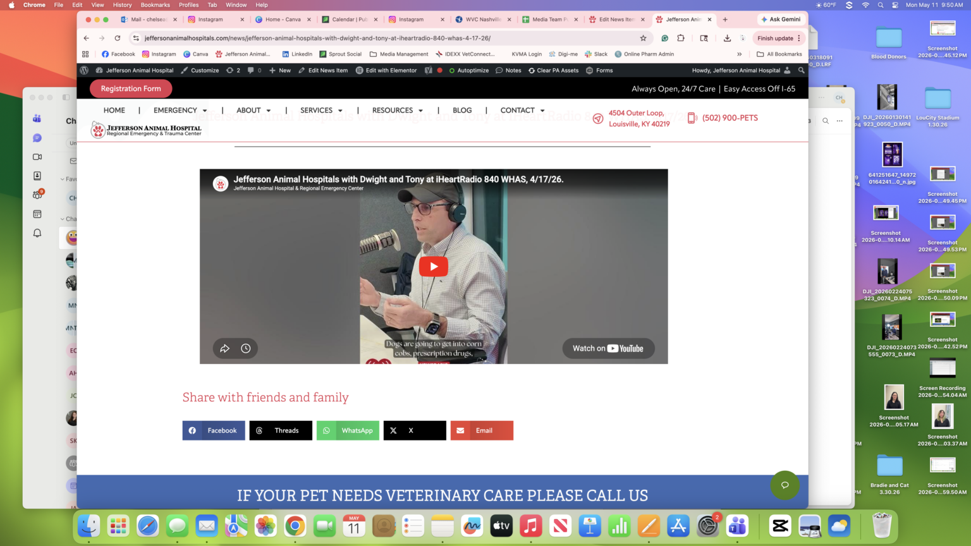This screenshot has height=546, width=971.
Task: Bookmark this page with the star icon
Action: pos(644,38)
